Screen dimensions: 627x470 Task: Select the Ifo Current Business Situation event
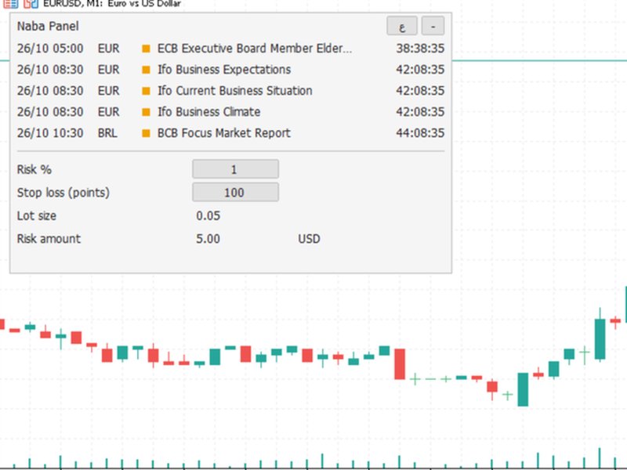click(x=234, y=91)
